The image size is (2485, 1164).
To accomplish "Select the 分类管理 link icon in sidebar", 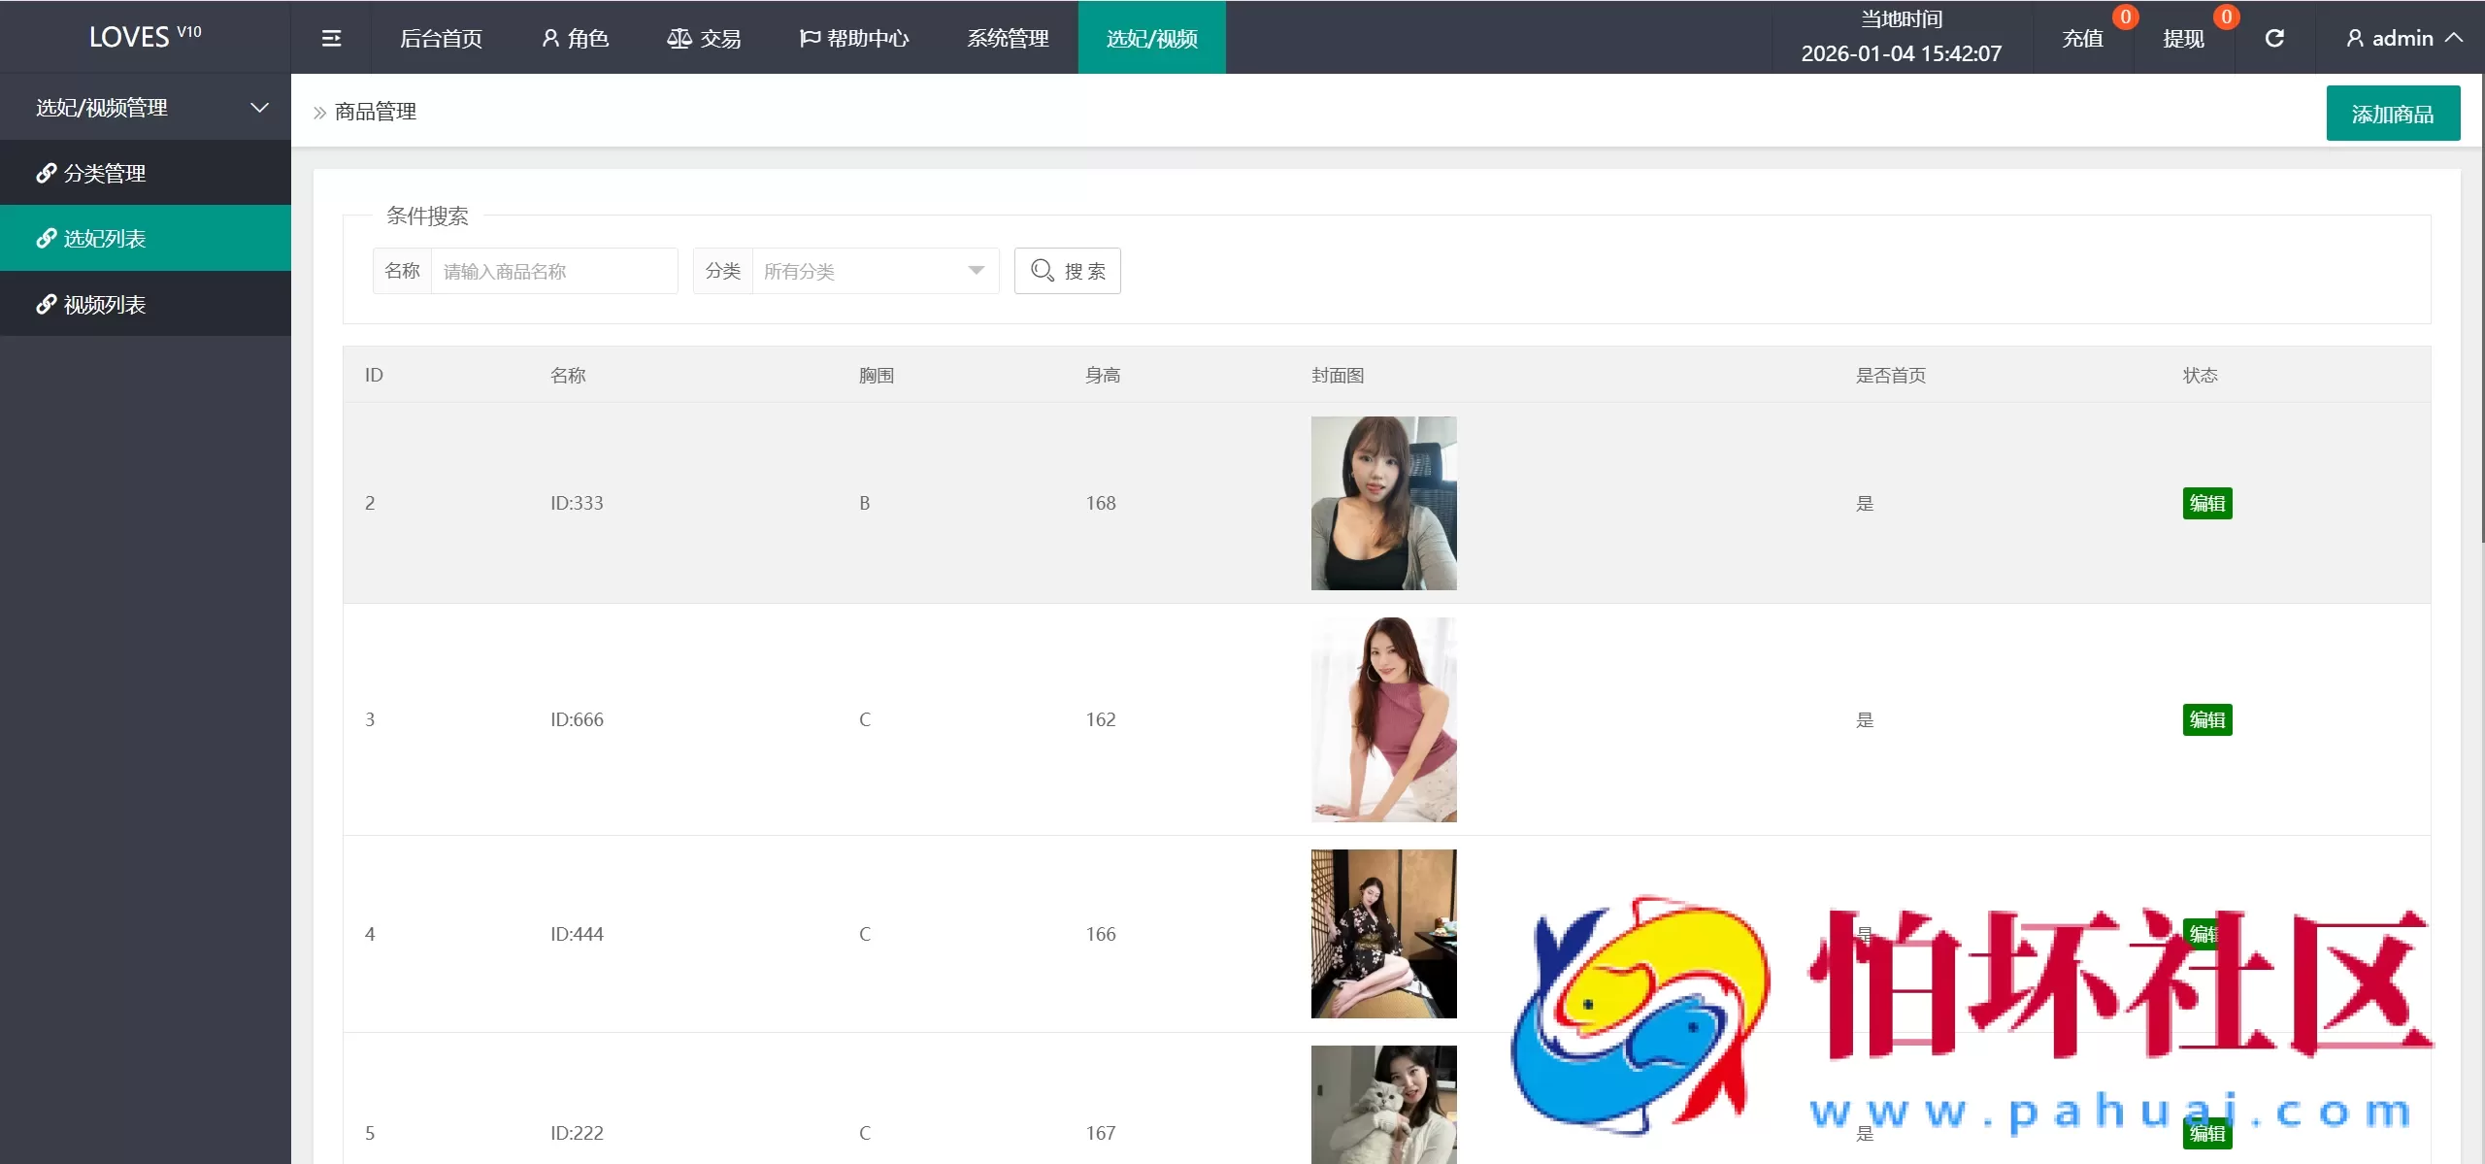I will click(x=45, y=173).
